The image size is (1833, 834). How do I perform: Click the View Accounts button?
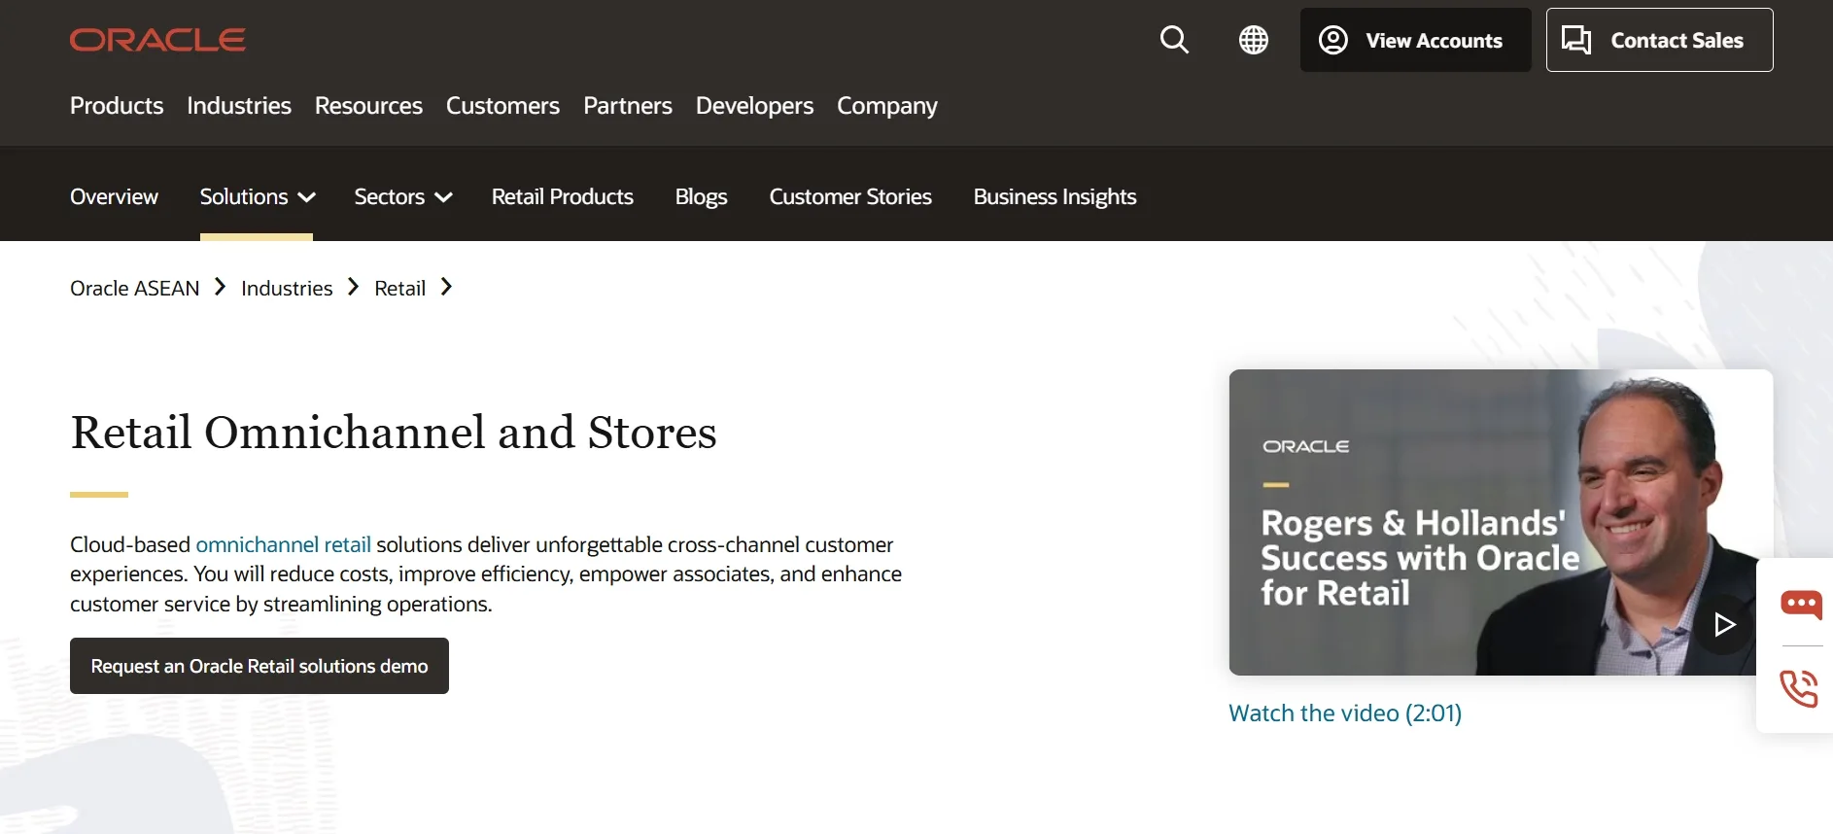[x=1415, y=40]
